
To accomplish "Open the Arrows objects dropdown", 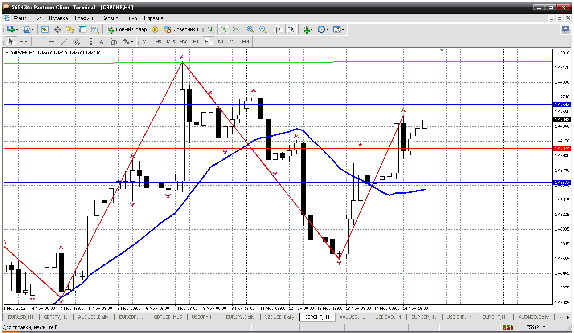I will 128,41.
